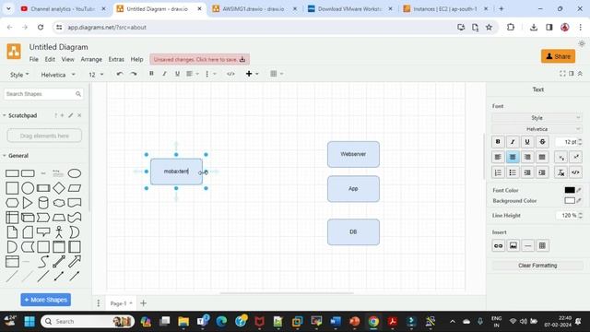Image resolution: width=590 pixels, height=332 pixels.
Task: Select the cloud shape in General
Action: [59, 203]
